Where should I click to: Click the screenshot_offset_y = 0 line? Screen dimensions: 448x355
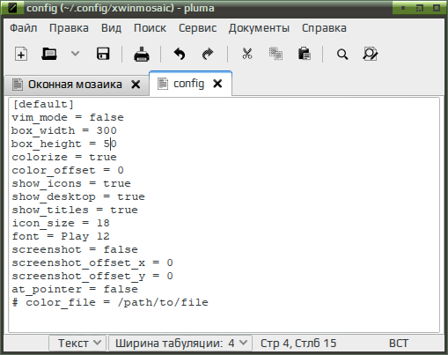92,276
